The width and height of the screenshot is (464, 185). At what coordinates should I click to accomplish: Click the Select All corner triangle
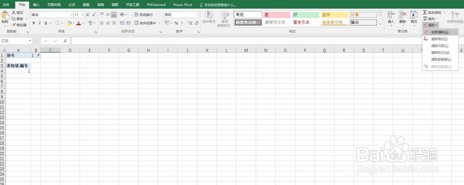(x=3, y=50)
